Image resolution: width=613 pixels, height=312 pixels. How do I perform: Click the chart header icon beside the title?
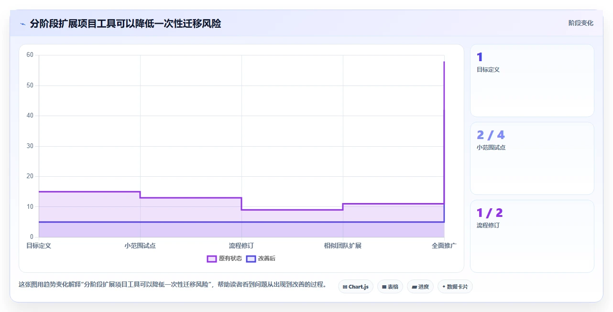coord(22,23)
